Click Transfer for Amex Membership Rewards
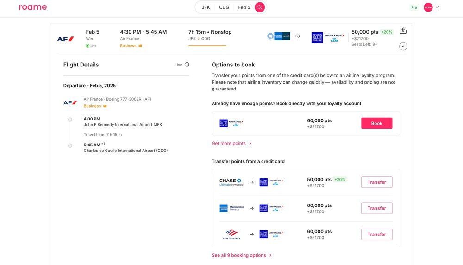Viewport: 463px width, 265px height. tap(376, 208)
